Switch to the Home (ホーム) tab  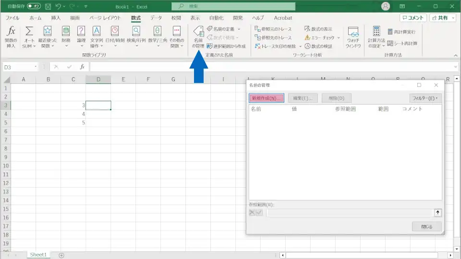[x=35, y=18]
